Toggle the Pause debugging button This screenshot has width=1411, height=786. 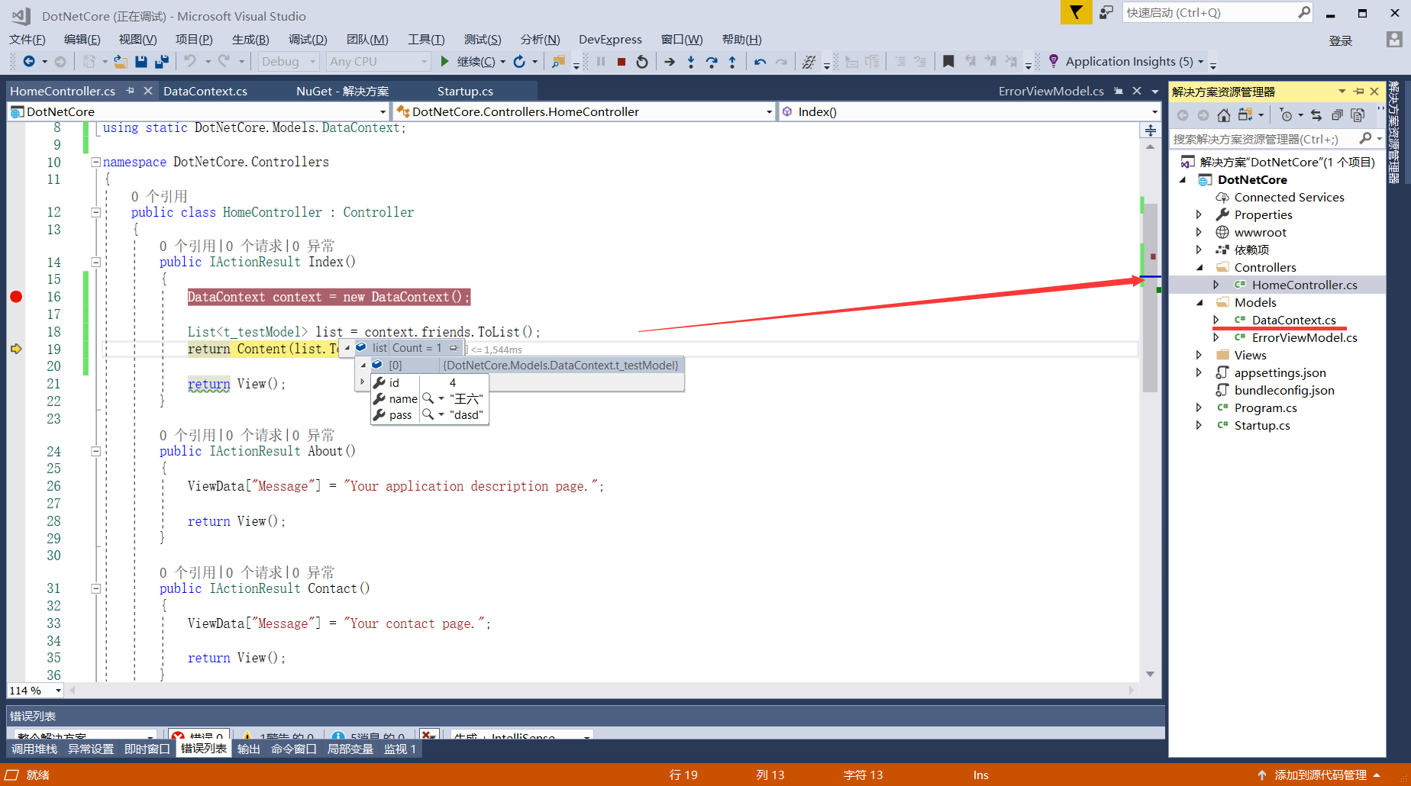click(601, 62)
